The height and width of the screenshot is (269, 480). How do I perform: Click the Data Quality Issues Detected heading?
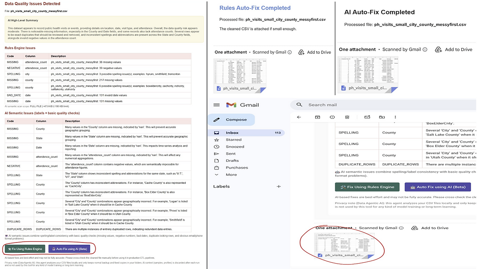32,4
